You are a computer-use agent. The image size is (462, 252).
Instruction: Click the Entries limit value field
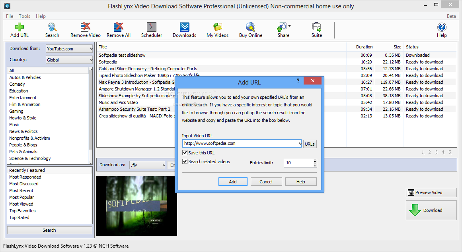pos(298,163)
